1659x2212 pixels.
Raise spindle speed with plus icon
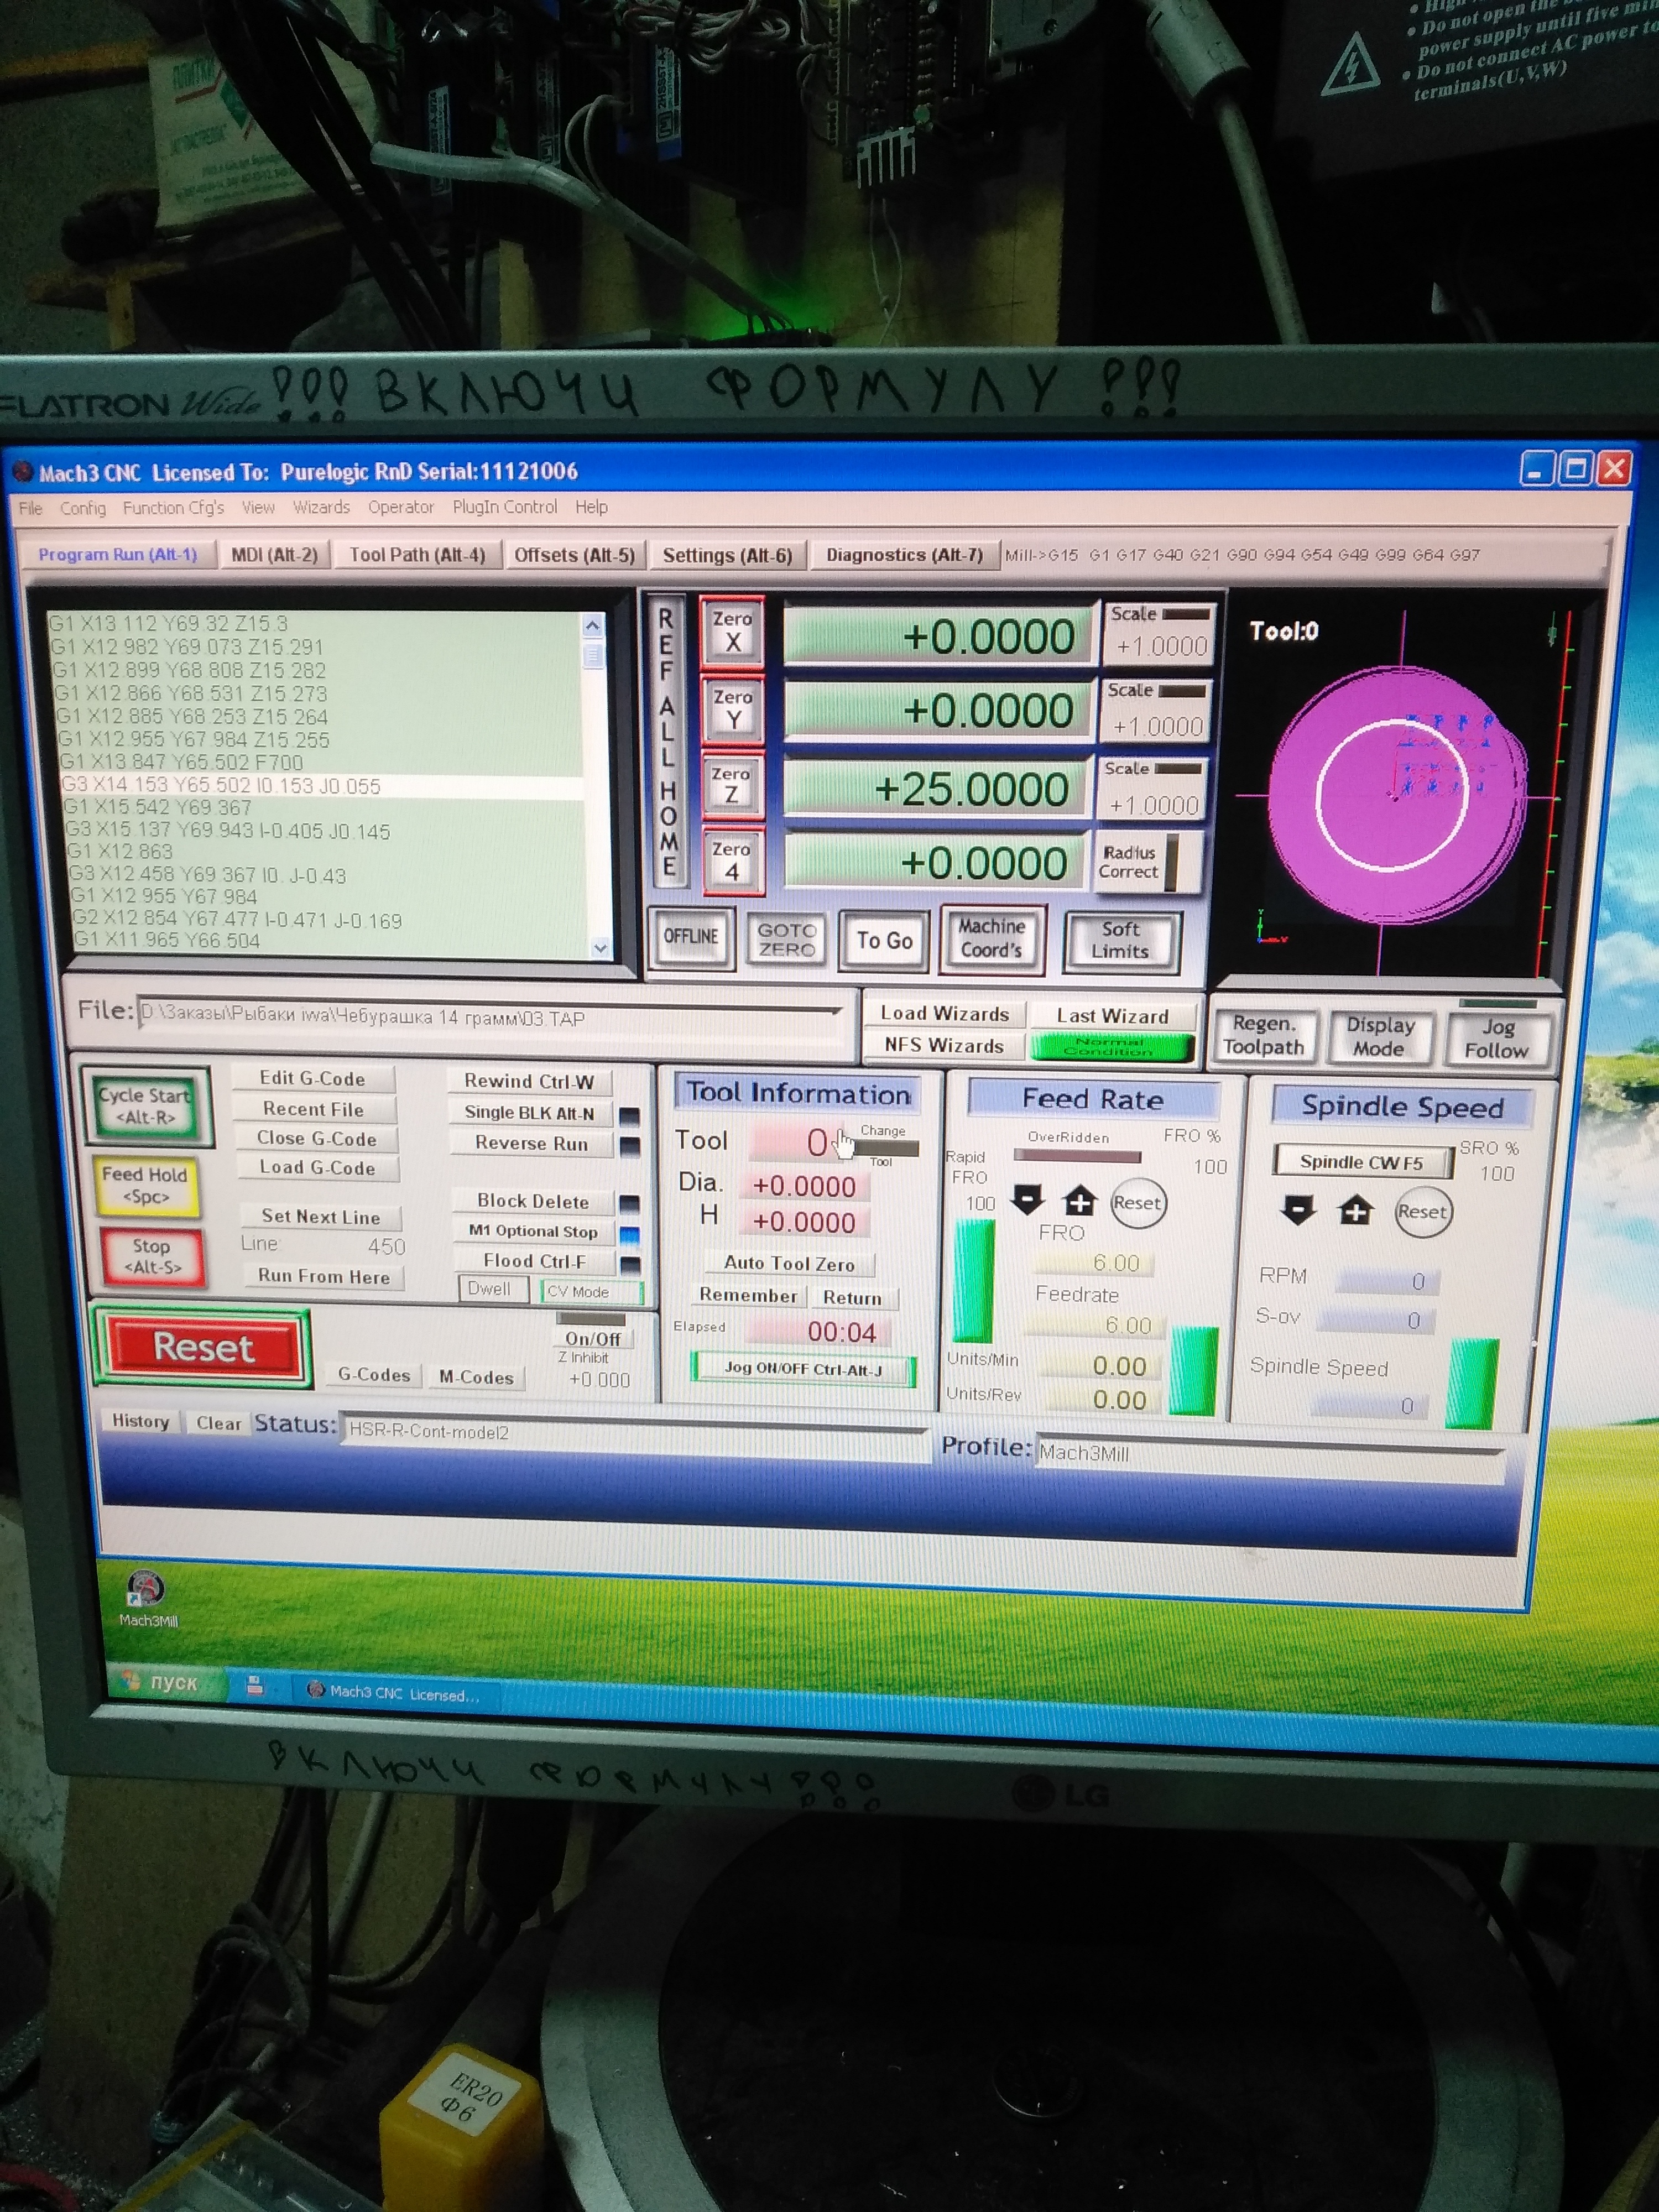click(1355, 1212)
